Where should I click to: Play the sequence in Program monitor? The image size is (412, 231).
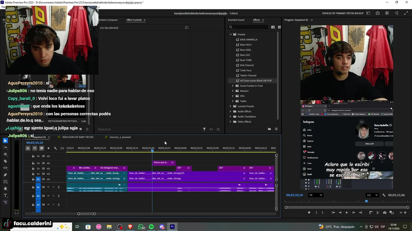[347, 212]
